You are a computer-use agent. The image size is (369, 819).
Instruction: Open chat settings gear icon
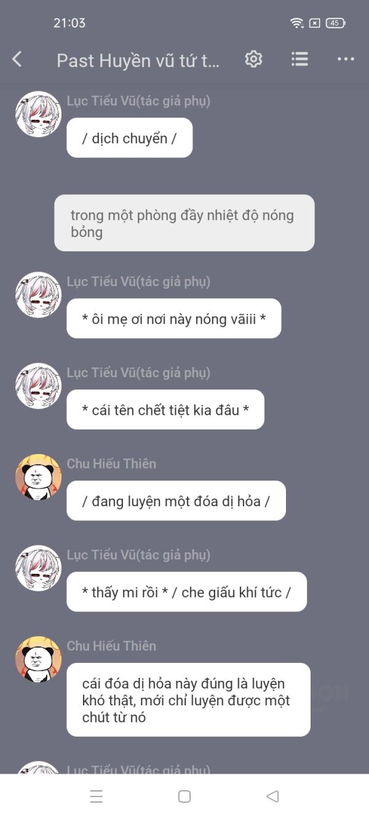pos(253,59)
